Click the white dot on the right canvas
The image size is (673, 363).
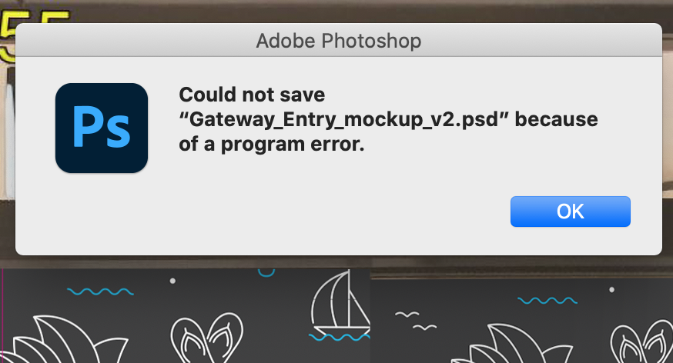pos(611,290)
